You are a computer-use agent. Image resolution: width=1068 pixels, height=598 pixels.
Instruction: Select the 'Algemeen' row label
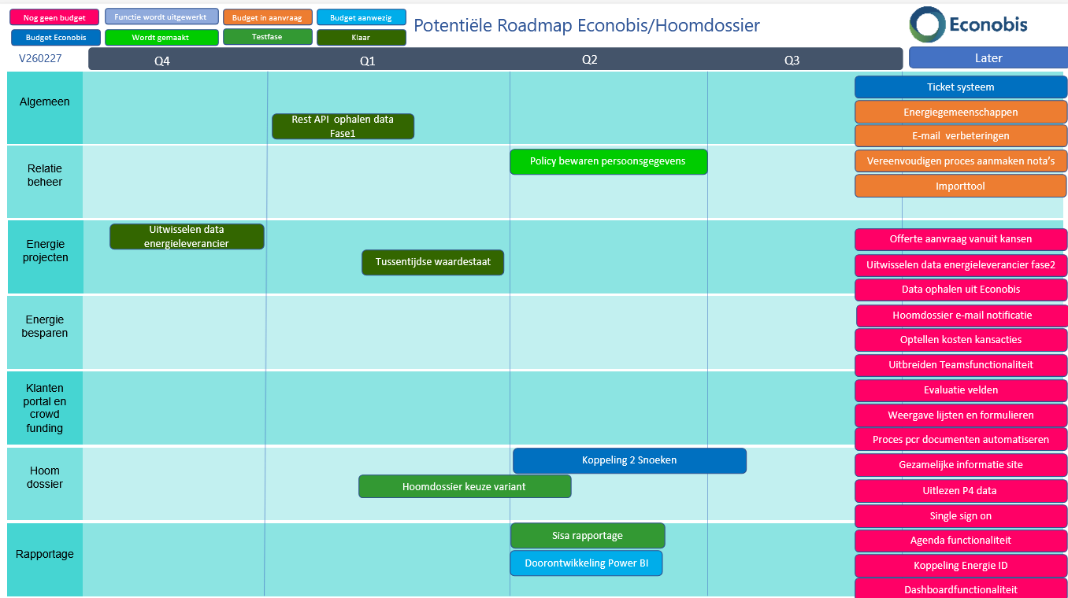(45, 108)
